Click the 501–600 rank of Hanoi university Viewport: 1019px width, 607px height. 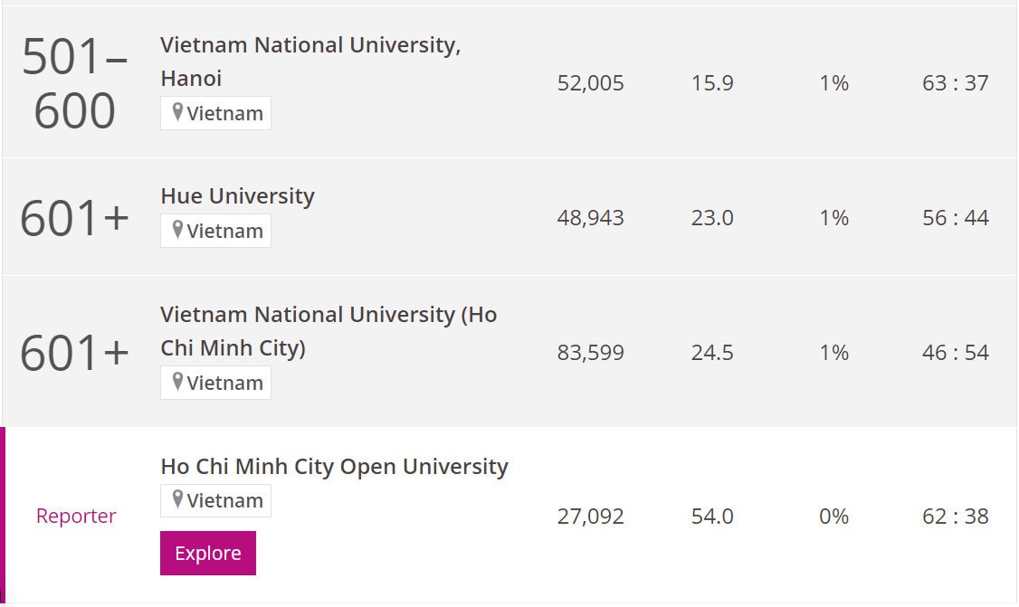(x=75, y=83)
